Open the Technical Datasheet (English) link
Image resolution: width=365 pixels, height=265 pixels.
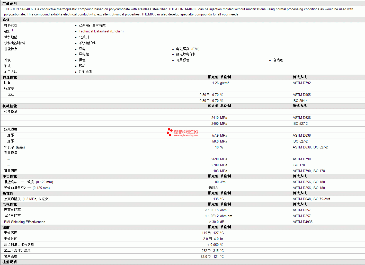101,31
